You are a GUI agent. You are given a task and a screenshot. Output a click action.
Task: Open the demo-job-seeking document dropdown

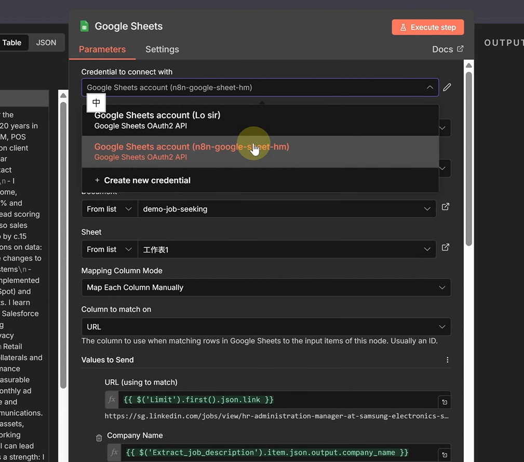[287, 209]
